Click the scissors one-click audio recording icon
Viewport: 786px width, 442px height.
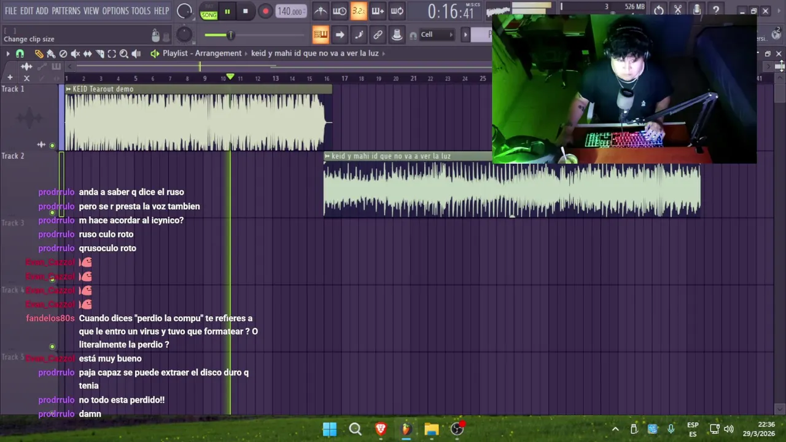pos(678,10)
